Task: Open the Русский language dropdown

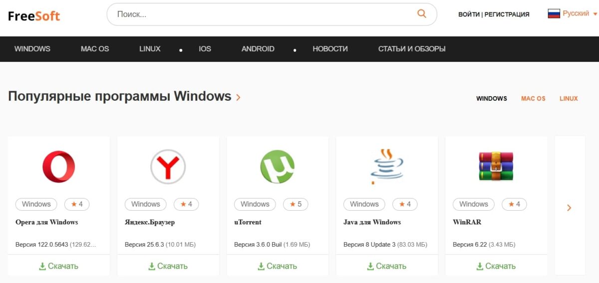Action: point(579,14)
